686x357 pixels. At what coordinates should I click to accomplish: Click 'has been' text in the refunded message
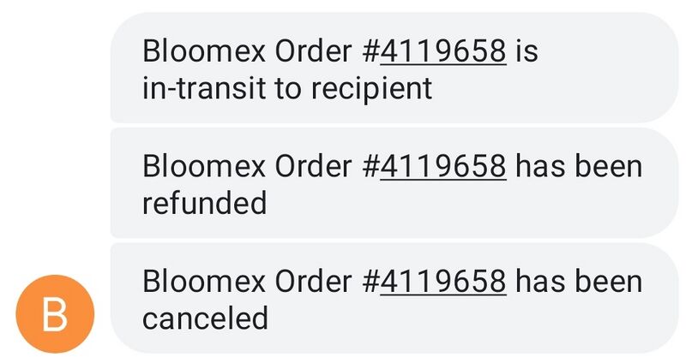tap(579, 166)
